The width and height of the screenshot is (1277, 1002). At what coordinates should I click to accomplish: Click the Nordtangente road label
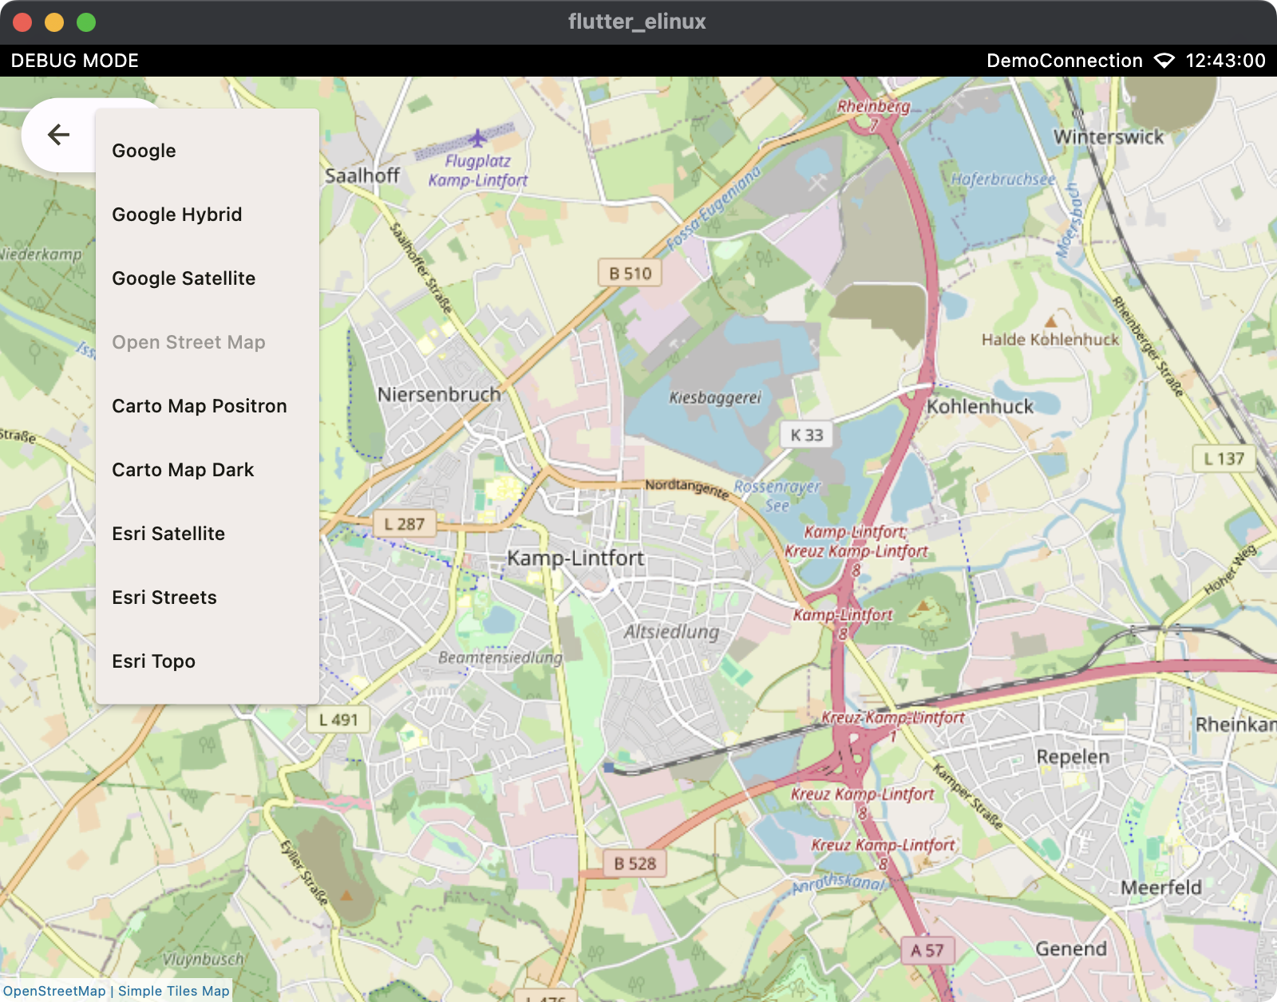coord(687,488)
